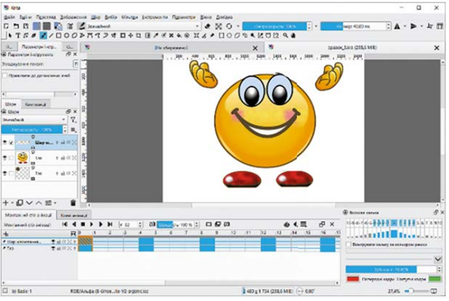The image size is (449, 301).
Task: Open the brush preset name dropdown
Action: point(136,26)
